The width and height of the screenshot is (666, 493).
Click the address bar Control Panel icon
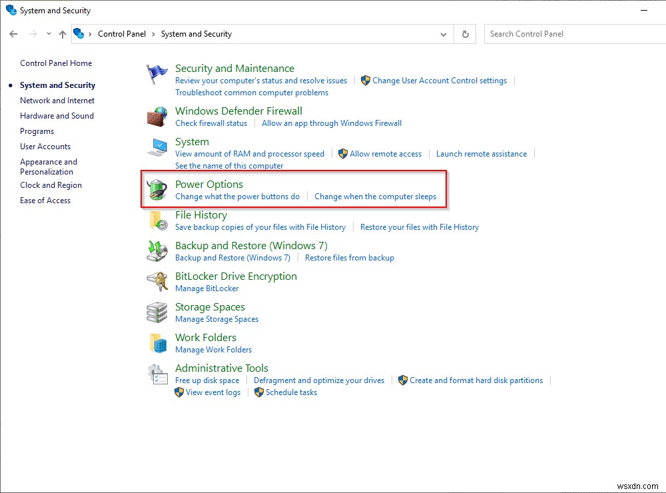pyautogui.click(x=79, y=33)
